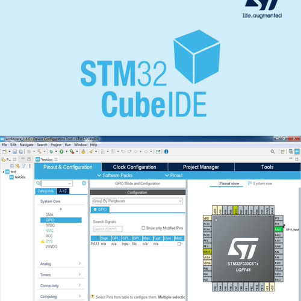The width and height of the screenshot is (301, 301).
Task: Click the Build hammer icon
Action: point(39,152)
